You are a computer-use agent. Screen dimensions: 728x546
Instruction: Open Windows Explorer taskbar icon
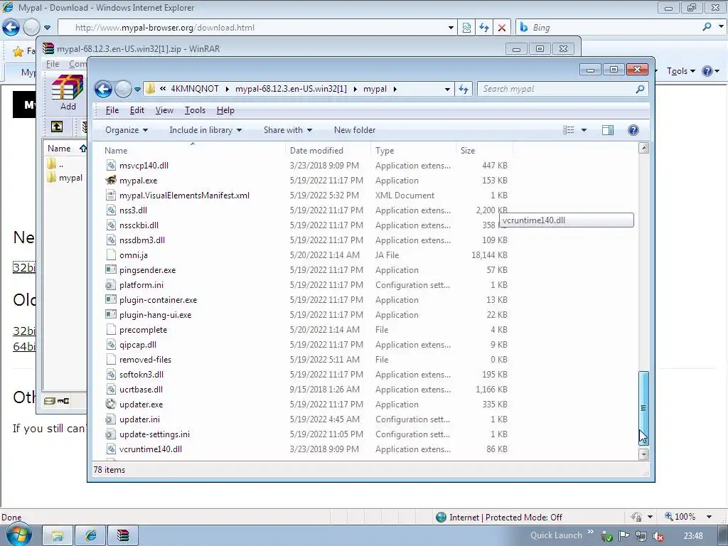point(57,535)
